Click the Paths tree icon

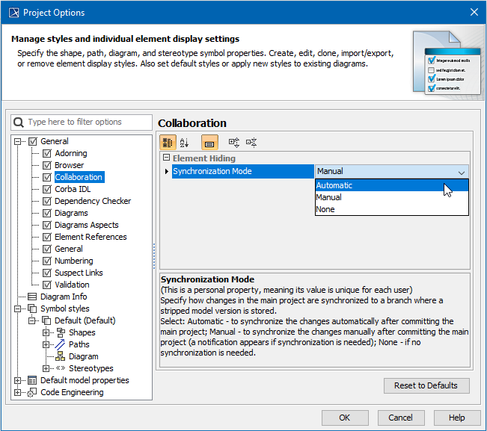pos(60,344)
